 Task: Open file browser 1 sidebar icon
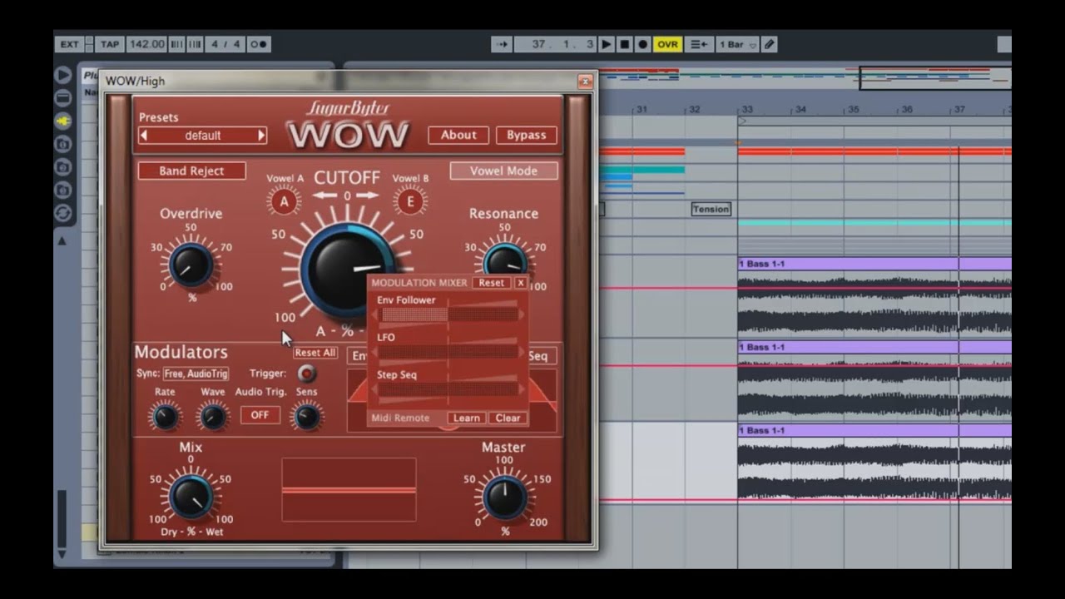pyautogui.click(x=63, y=144)
